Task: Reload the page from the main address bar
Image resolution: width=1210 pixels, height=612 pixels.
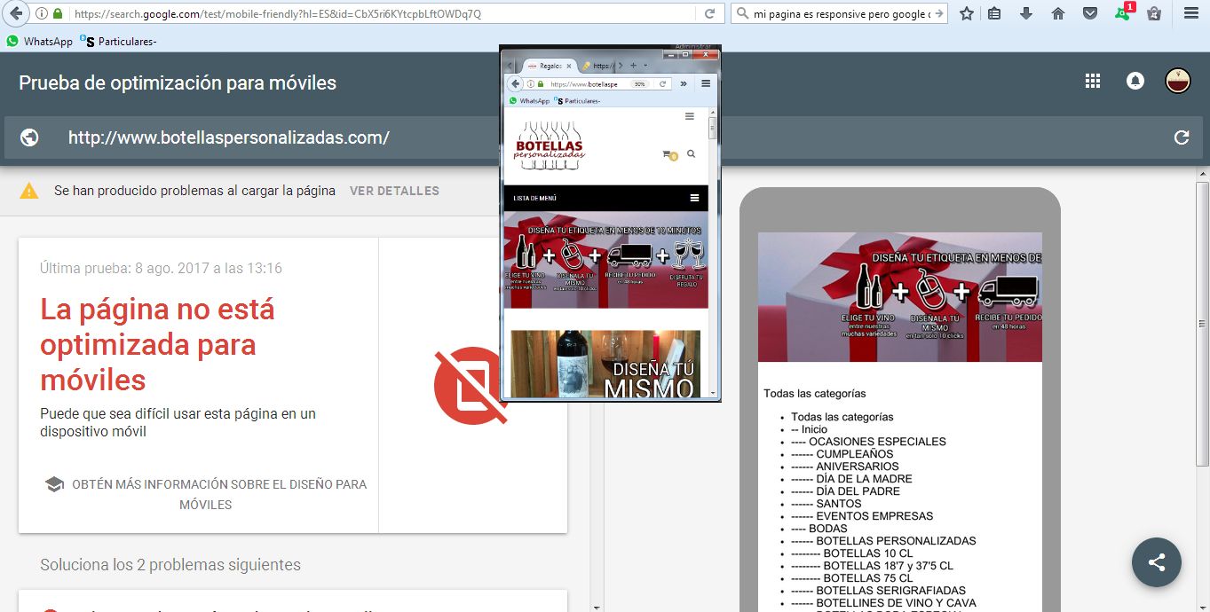Action: pyautogui.click(x=709, y=14)
